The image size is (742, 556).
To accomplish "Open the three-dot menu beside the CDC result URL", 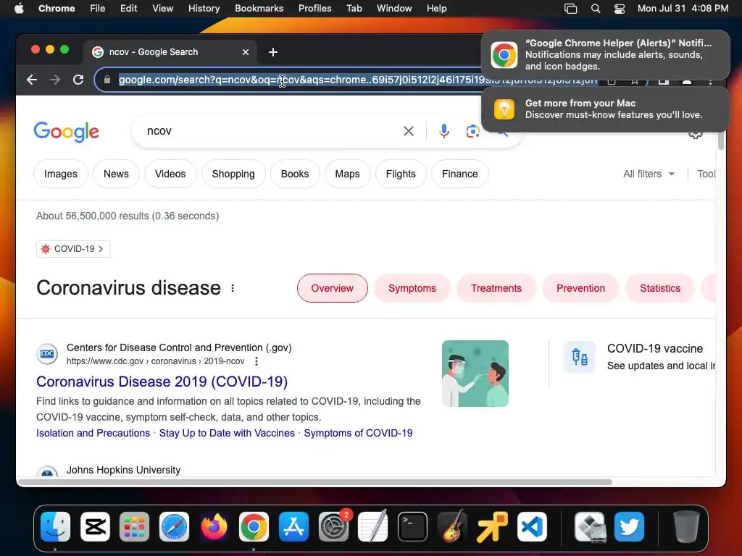I will click(256, 361).
